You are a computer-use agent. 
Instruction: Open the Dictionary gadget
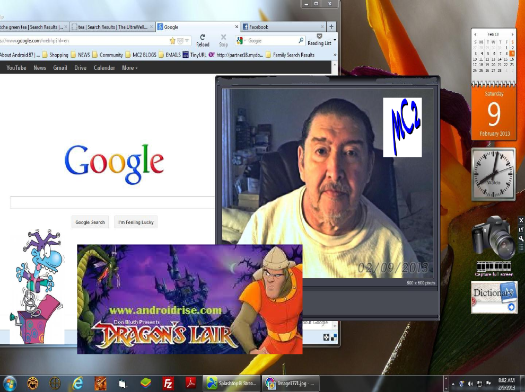(494, 297)
